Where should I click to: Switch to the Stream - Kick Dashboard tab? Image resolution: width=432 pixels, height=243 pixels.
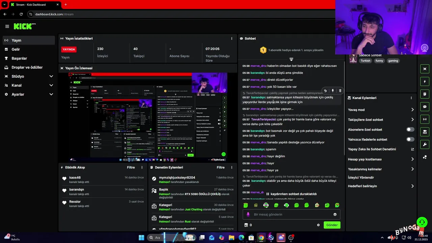click(34, 5)
